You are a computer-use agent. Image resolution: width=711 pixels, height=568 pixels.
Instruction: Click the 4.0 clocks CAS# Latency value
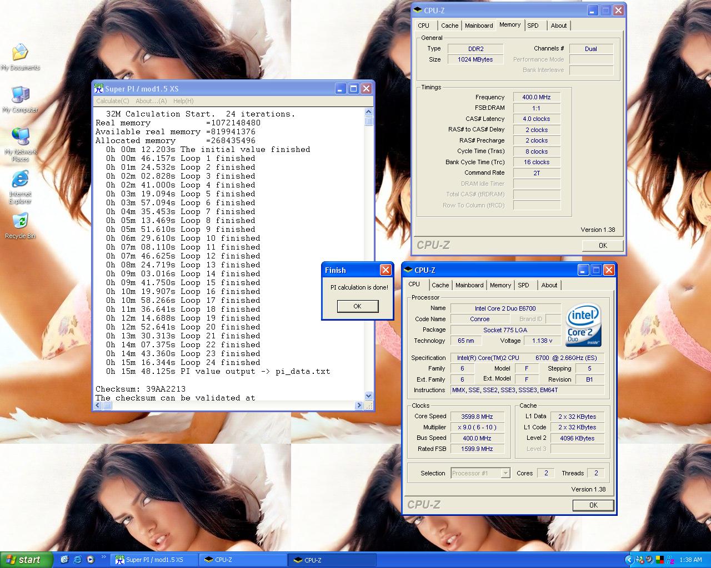(x=537, y=119)
